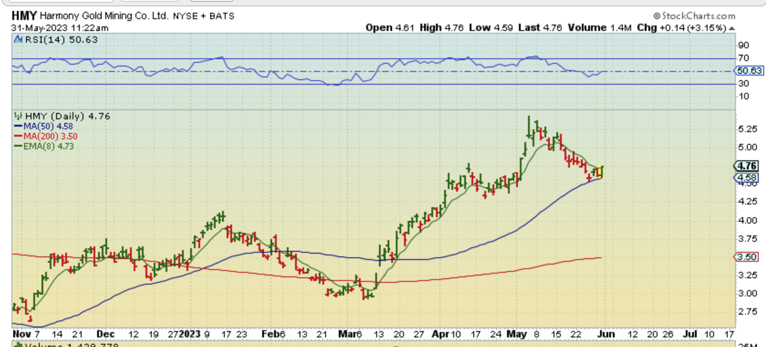Click the 3.00 price axis label
The image size is (766, 347).
point(747,293)
